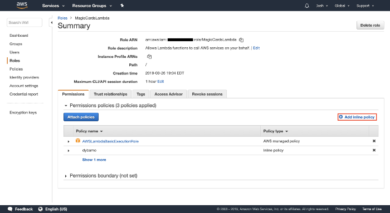Screen dimensions: 390x213
Task: Click the MagicCardsLambda breadcrumb text
Action: (92, 18)
